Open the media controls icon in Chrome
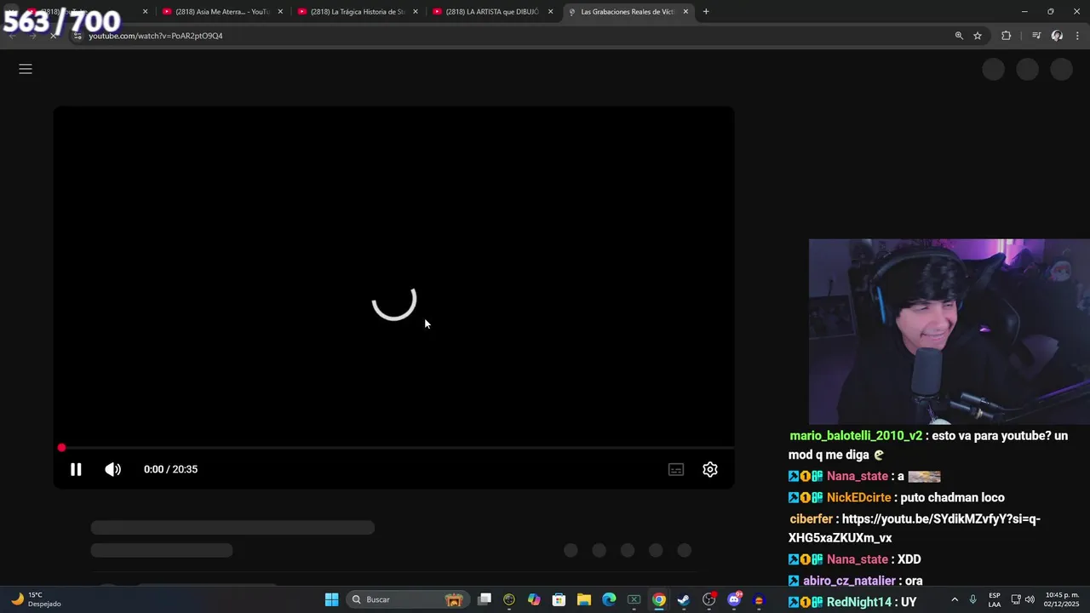This screenshot has height=613, width=1090. (x=1036, y=36)
